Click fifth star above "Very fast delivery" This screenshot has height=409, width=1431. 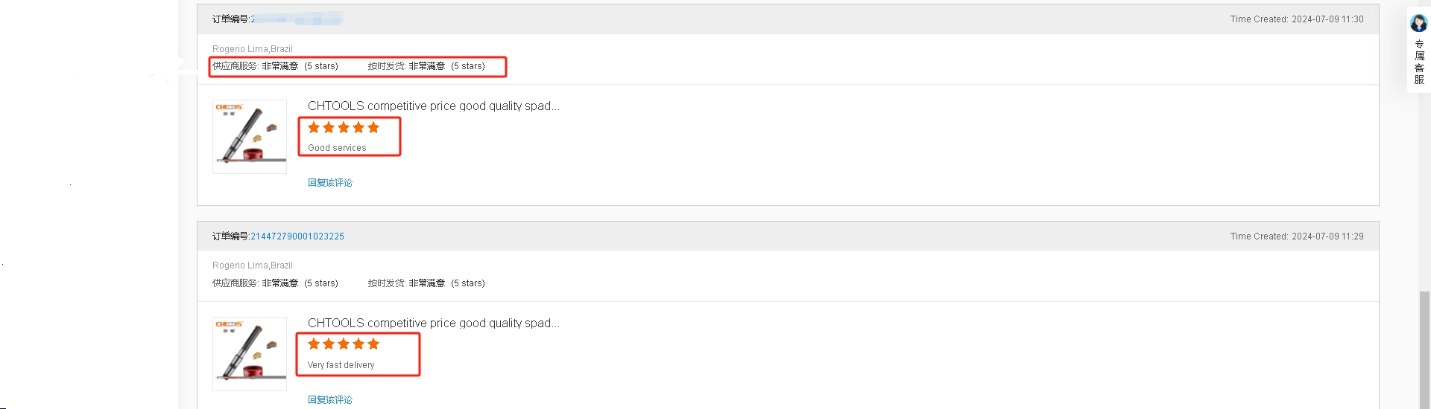point(373,344)
